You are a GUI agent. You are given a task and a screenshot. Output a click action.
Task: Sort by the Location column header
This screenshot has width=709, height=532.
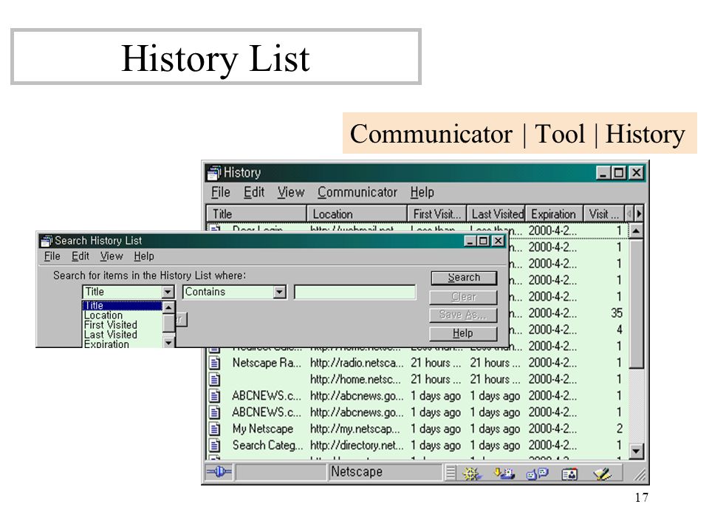(x=357, y=214)
